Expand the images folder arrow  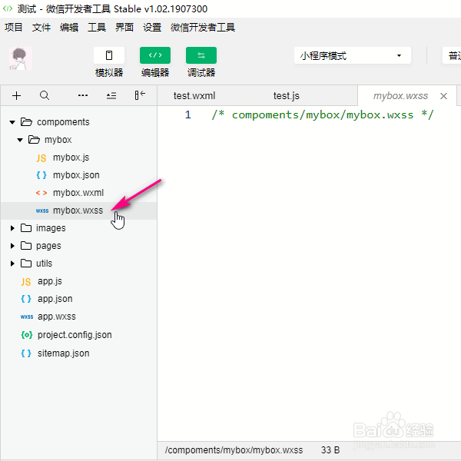tap(12, 228)
